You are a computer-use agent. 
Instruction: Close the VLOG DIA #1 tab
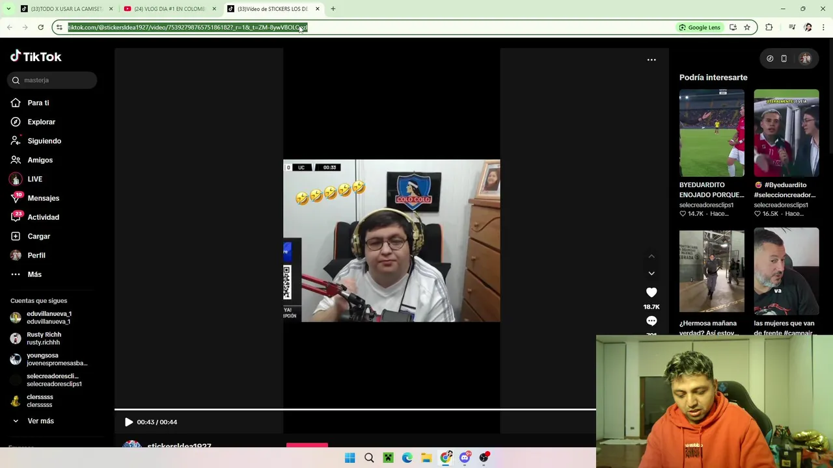click(x=214, y=9)
